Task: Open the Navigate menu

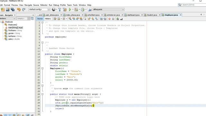Action: [x=28, y=5]
